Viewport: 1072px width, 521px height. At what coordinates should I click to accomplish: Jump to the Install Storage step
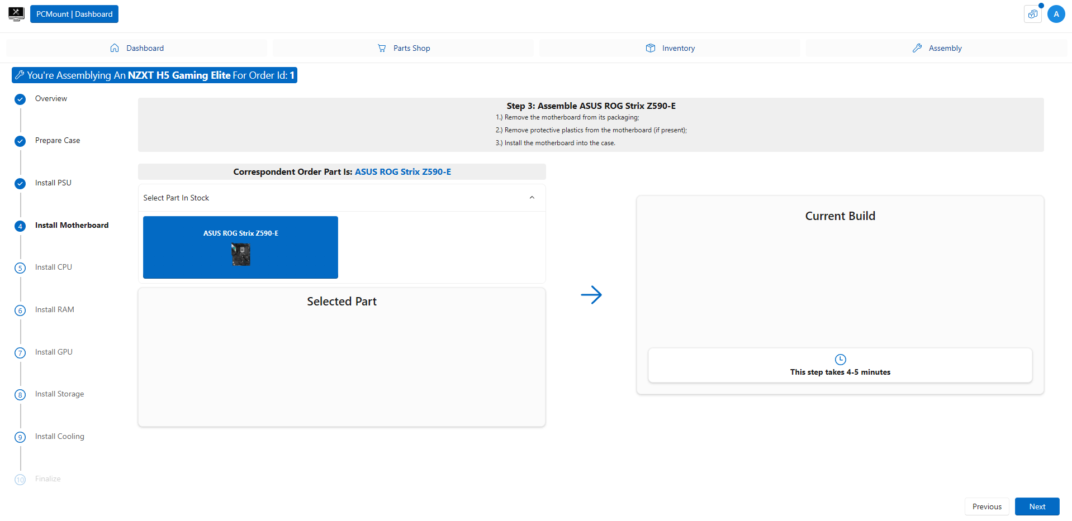click(60, 394)
